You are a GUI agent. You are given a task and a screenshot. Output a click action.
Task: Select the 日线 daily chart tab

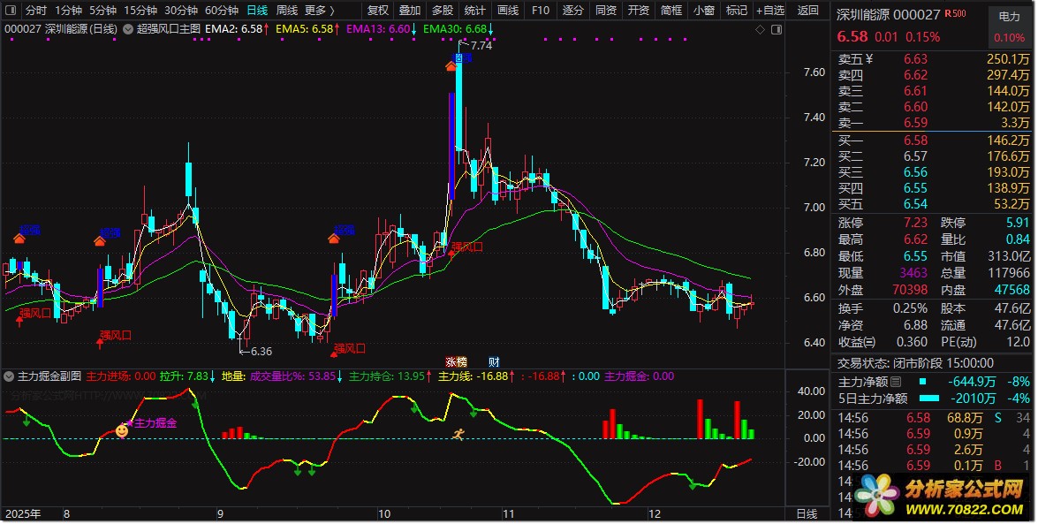(257, 10)
